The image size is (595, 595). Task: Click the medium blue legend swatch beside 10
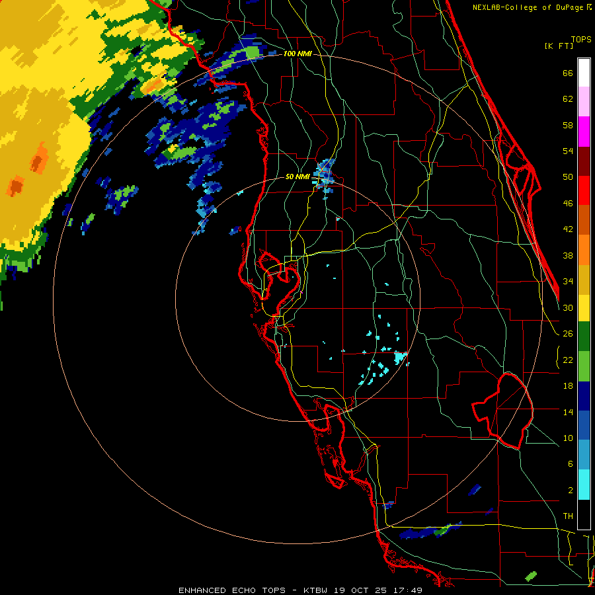584,426
